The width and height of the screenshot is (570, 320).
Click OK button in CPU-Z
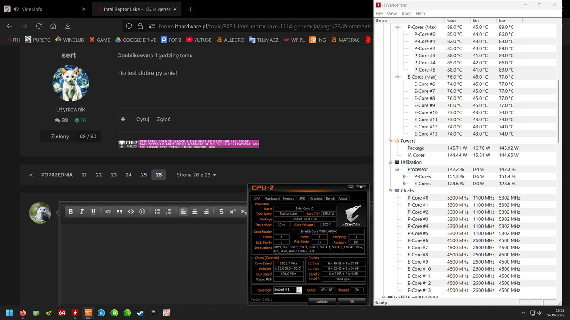coord(351,301)
